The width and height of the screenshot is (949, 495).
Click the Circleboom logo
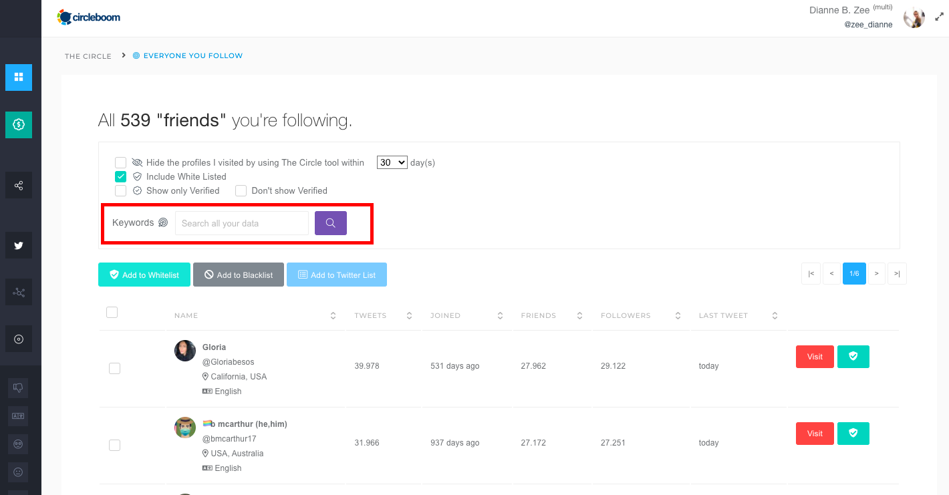coord(89,17)
